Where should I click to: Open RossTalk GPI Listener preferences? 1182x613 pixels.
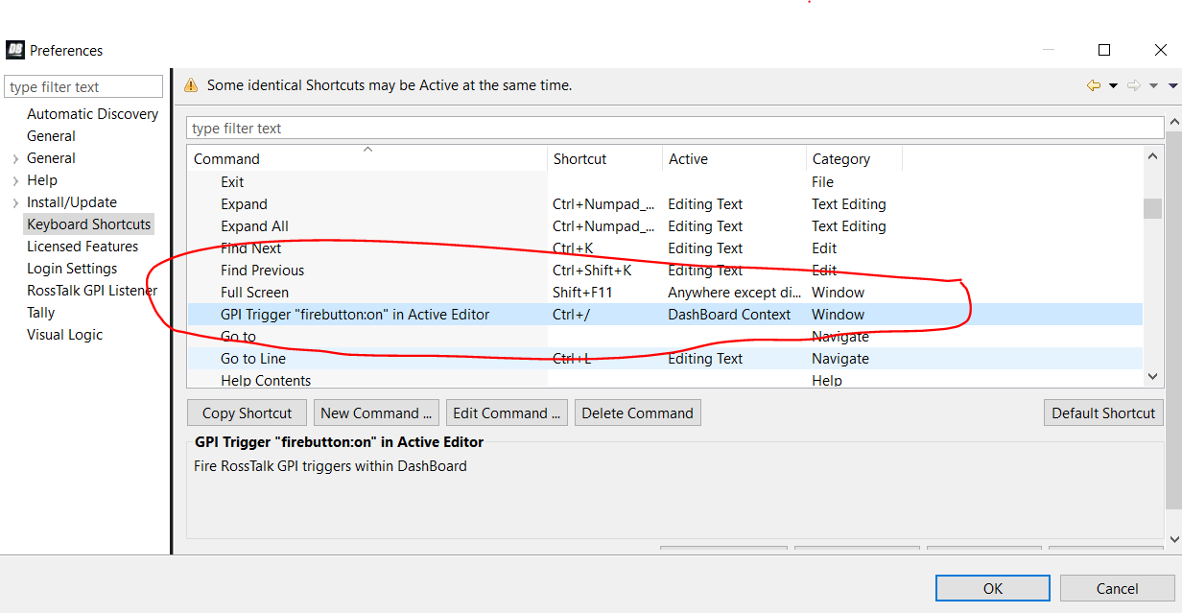(x=92, y=291)
